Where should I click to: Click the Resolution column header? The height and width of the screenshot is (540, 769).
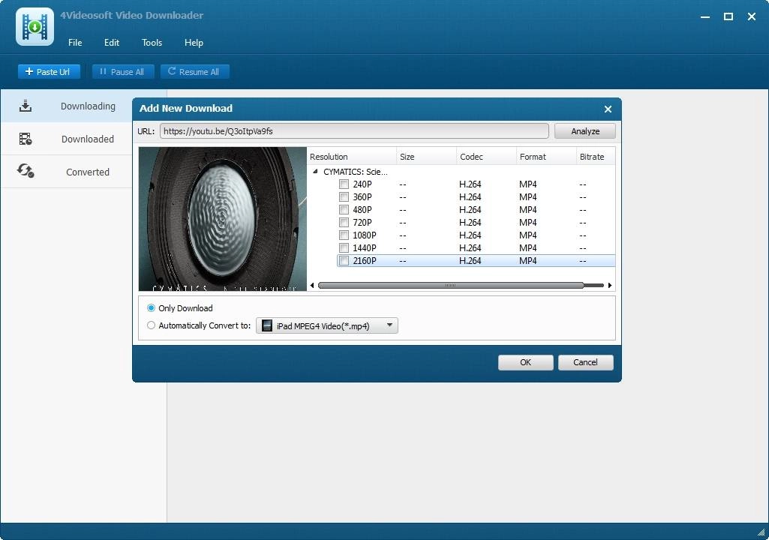click(x=352, y=157)
